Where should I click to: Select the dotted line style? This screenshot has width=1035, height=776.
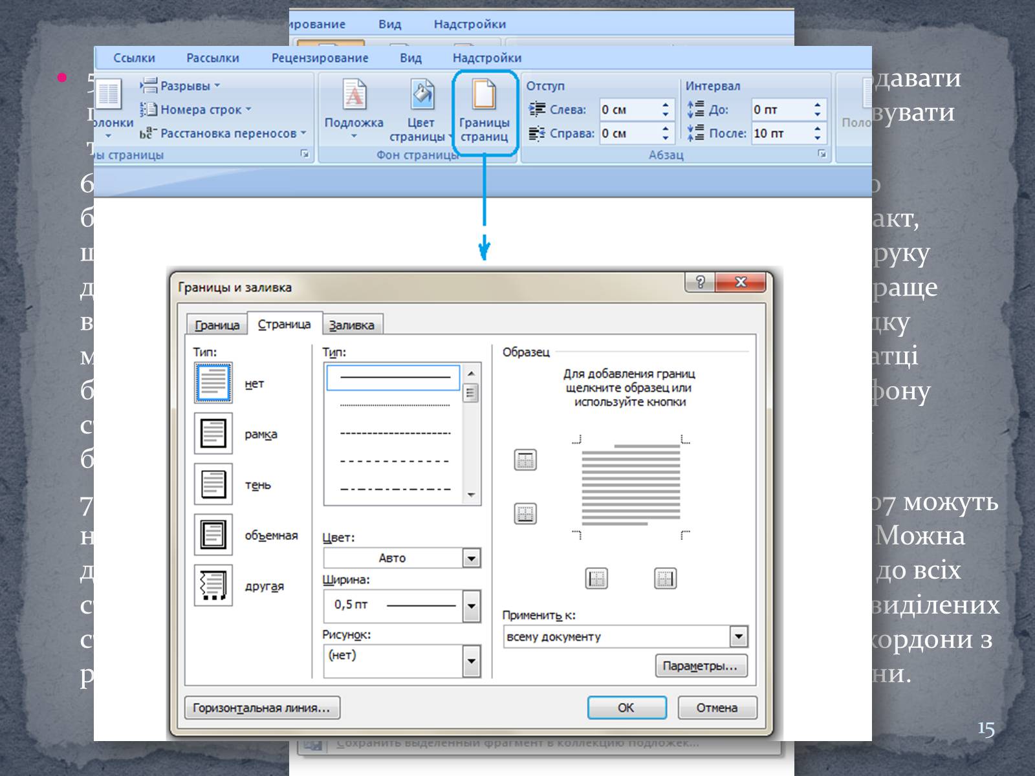tap(394, 405)
